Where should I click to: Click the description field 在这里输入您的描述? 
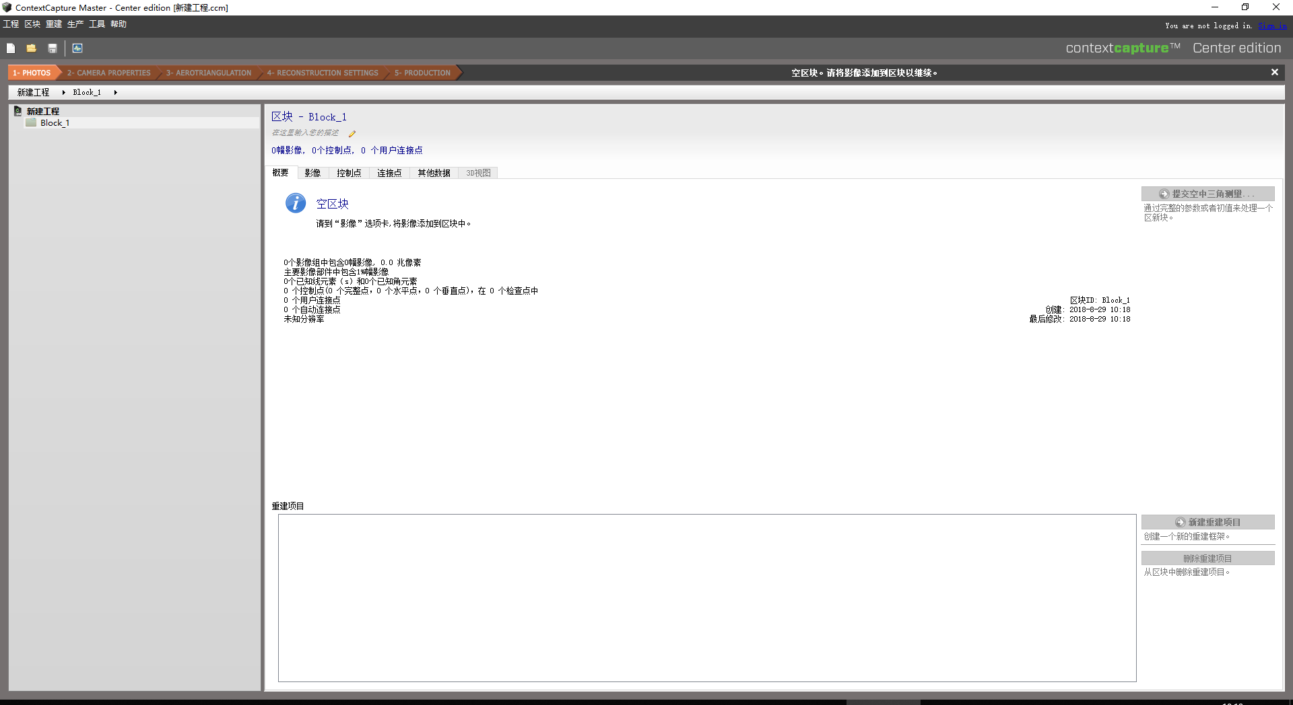[306, 133]
